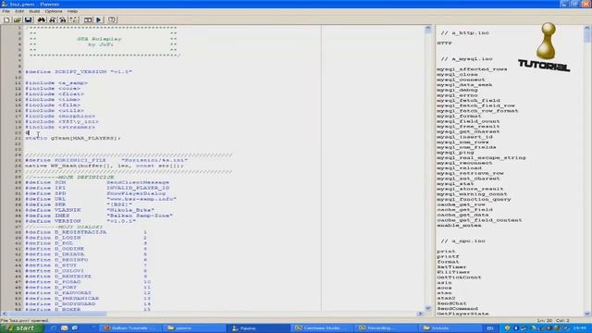Screen dimensions: 592x333
Task: Click function list scrollbar up arrow
Action: tap(587, 28)
